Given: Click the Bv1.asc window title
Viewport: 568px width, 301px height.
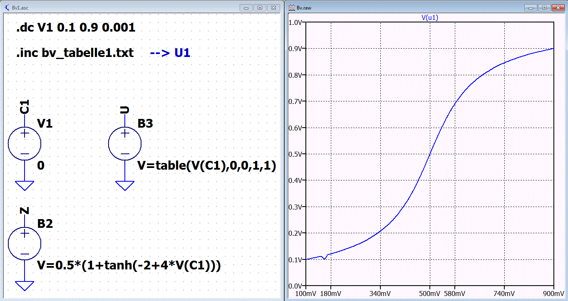Looking at the screenshot, I should coord(20,7).
